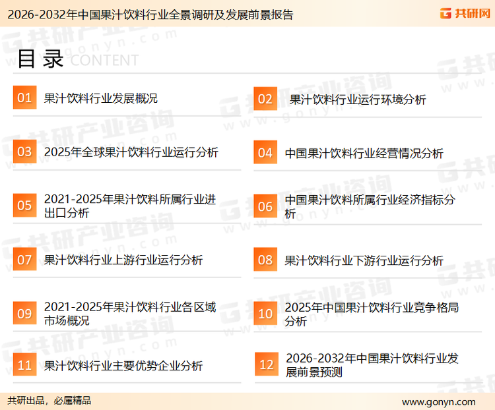Viewport: 495px width, 410px height.
Task: Click the orange 02 number badge
Action: (x=265, y=99)
